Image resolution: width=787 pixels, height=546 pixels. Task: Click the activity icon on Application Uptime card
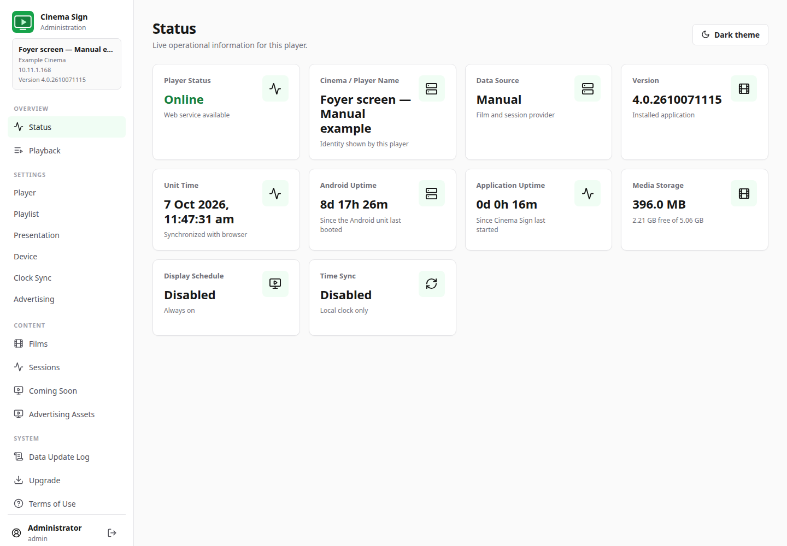tap(588, 193)
